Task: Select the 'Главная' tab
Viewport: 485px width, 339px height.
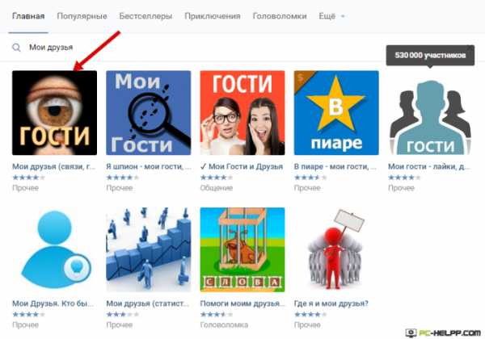Action: click(28, 16)
